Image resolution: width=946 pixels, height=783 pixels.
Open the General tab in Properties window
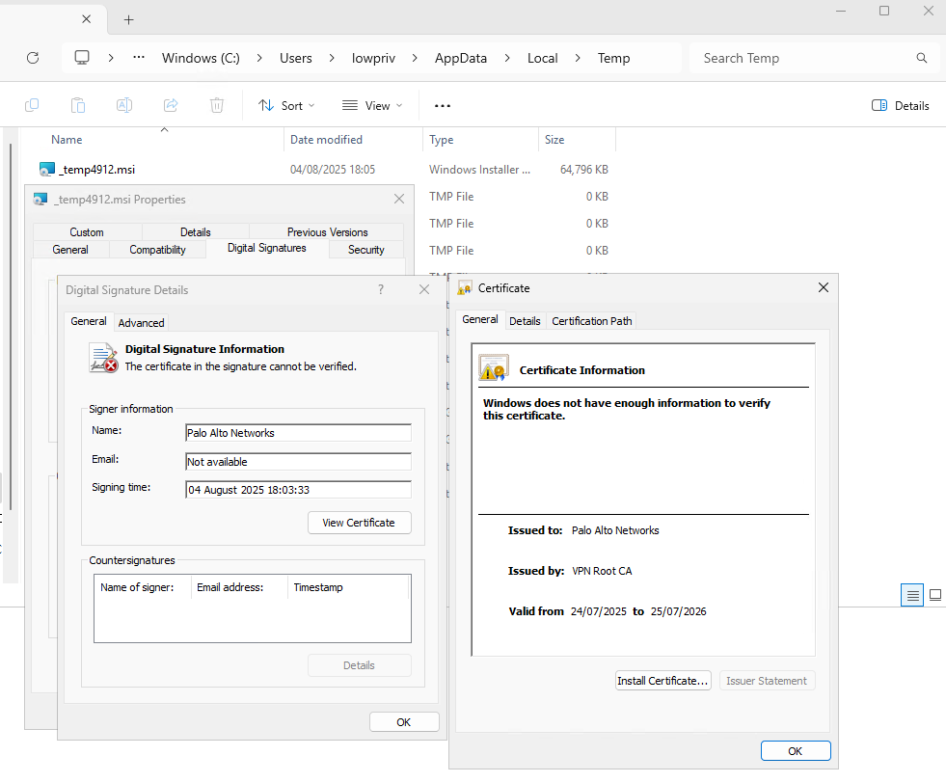(x=70, y=250)
